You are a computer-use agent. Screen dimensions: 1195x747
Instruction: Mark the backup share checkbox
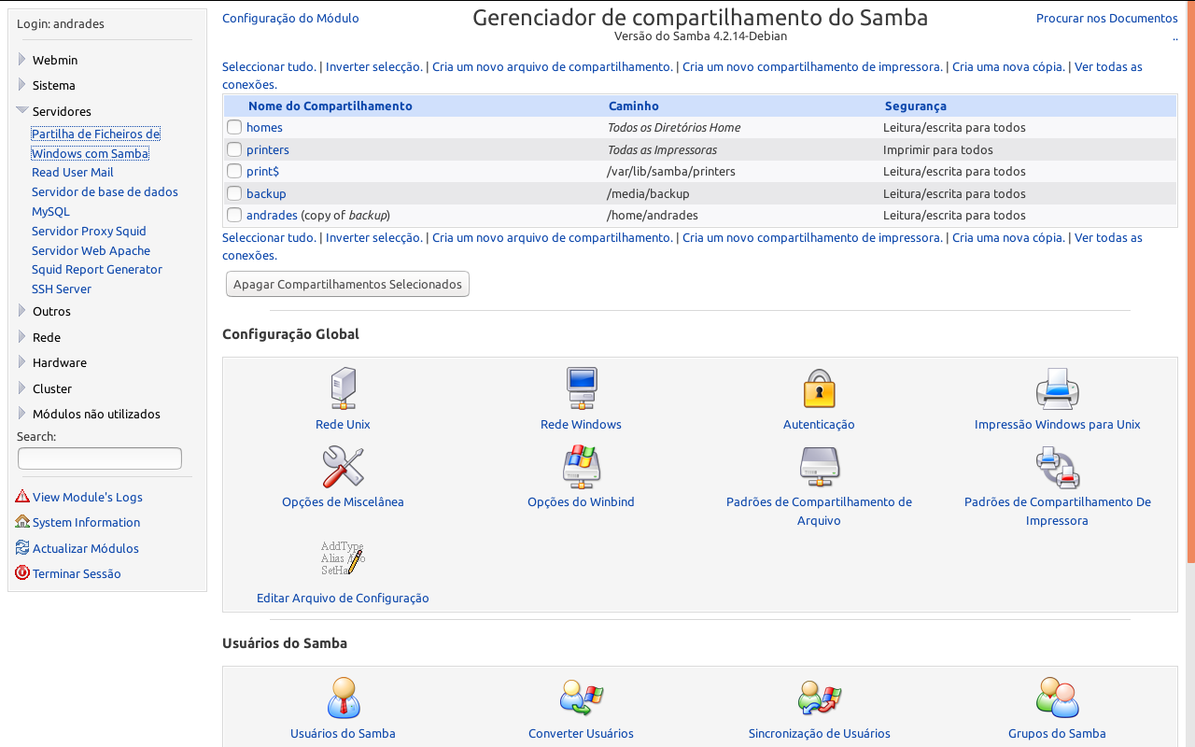(x=234, y=193)
